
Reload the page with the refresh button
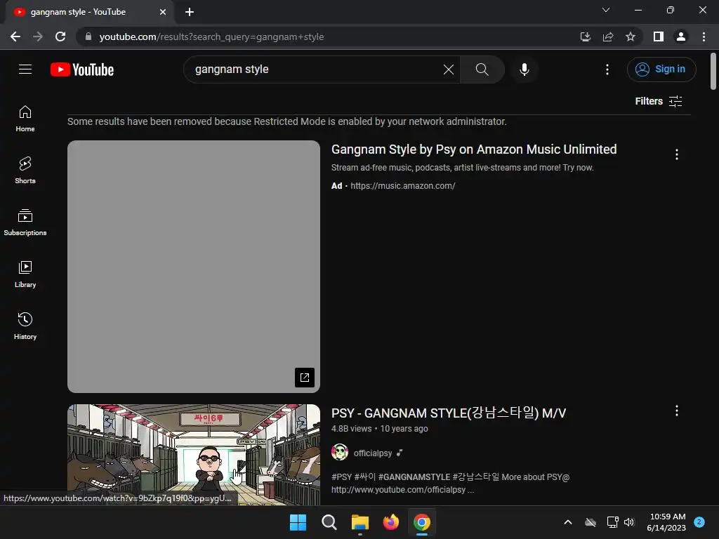60,36
